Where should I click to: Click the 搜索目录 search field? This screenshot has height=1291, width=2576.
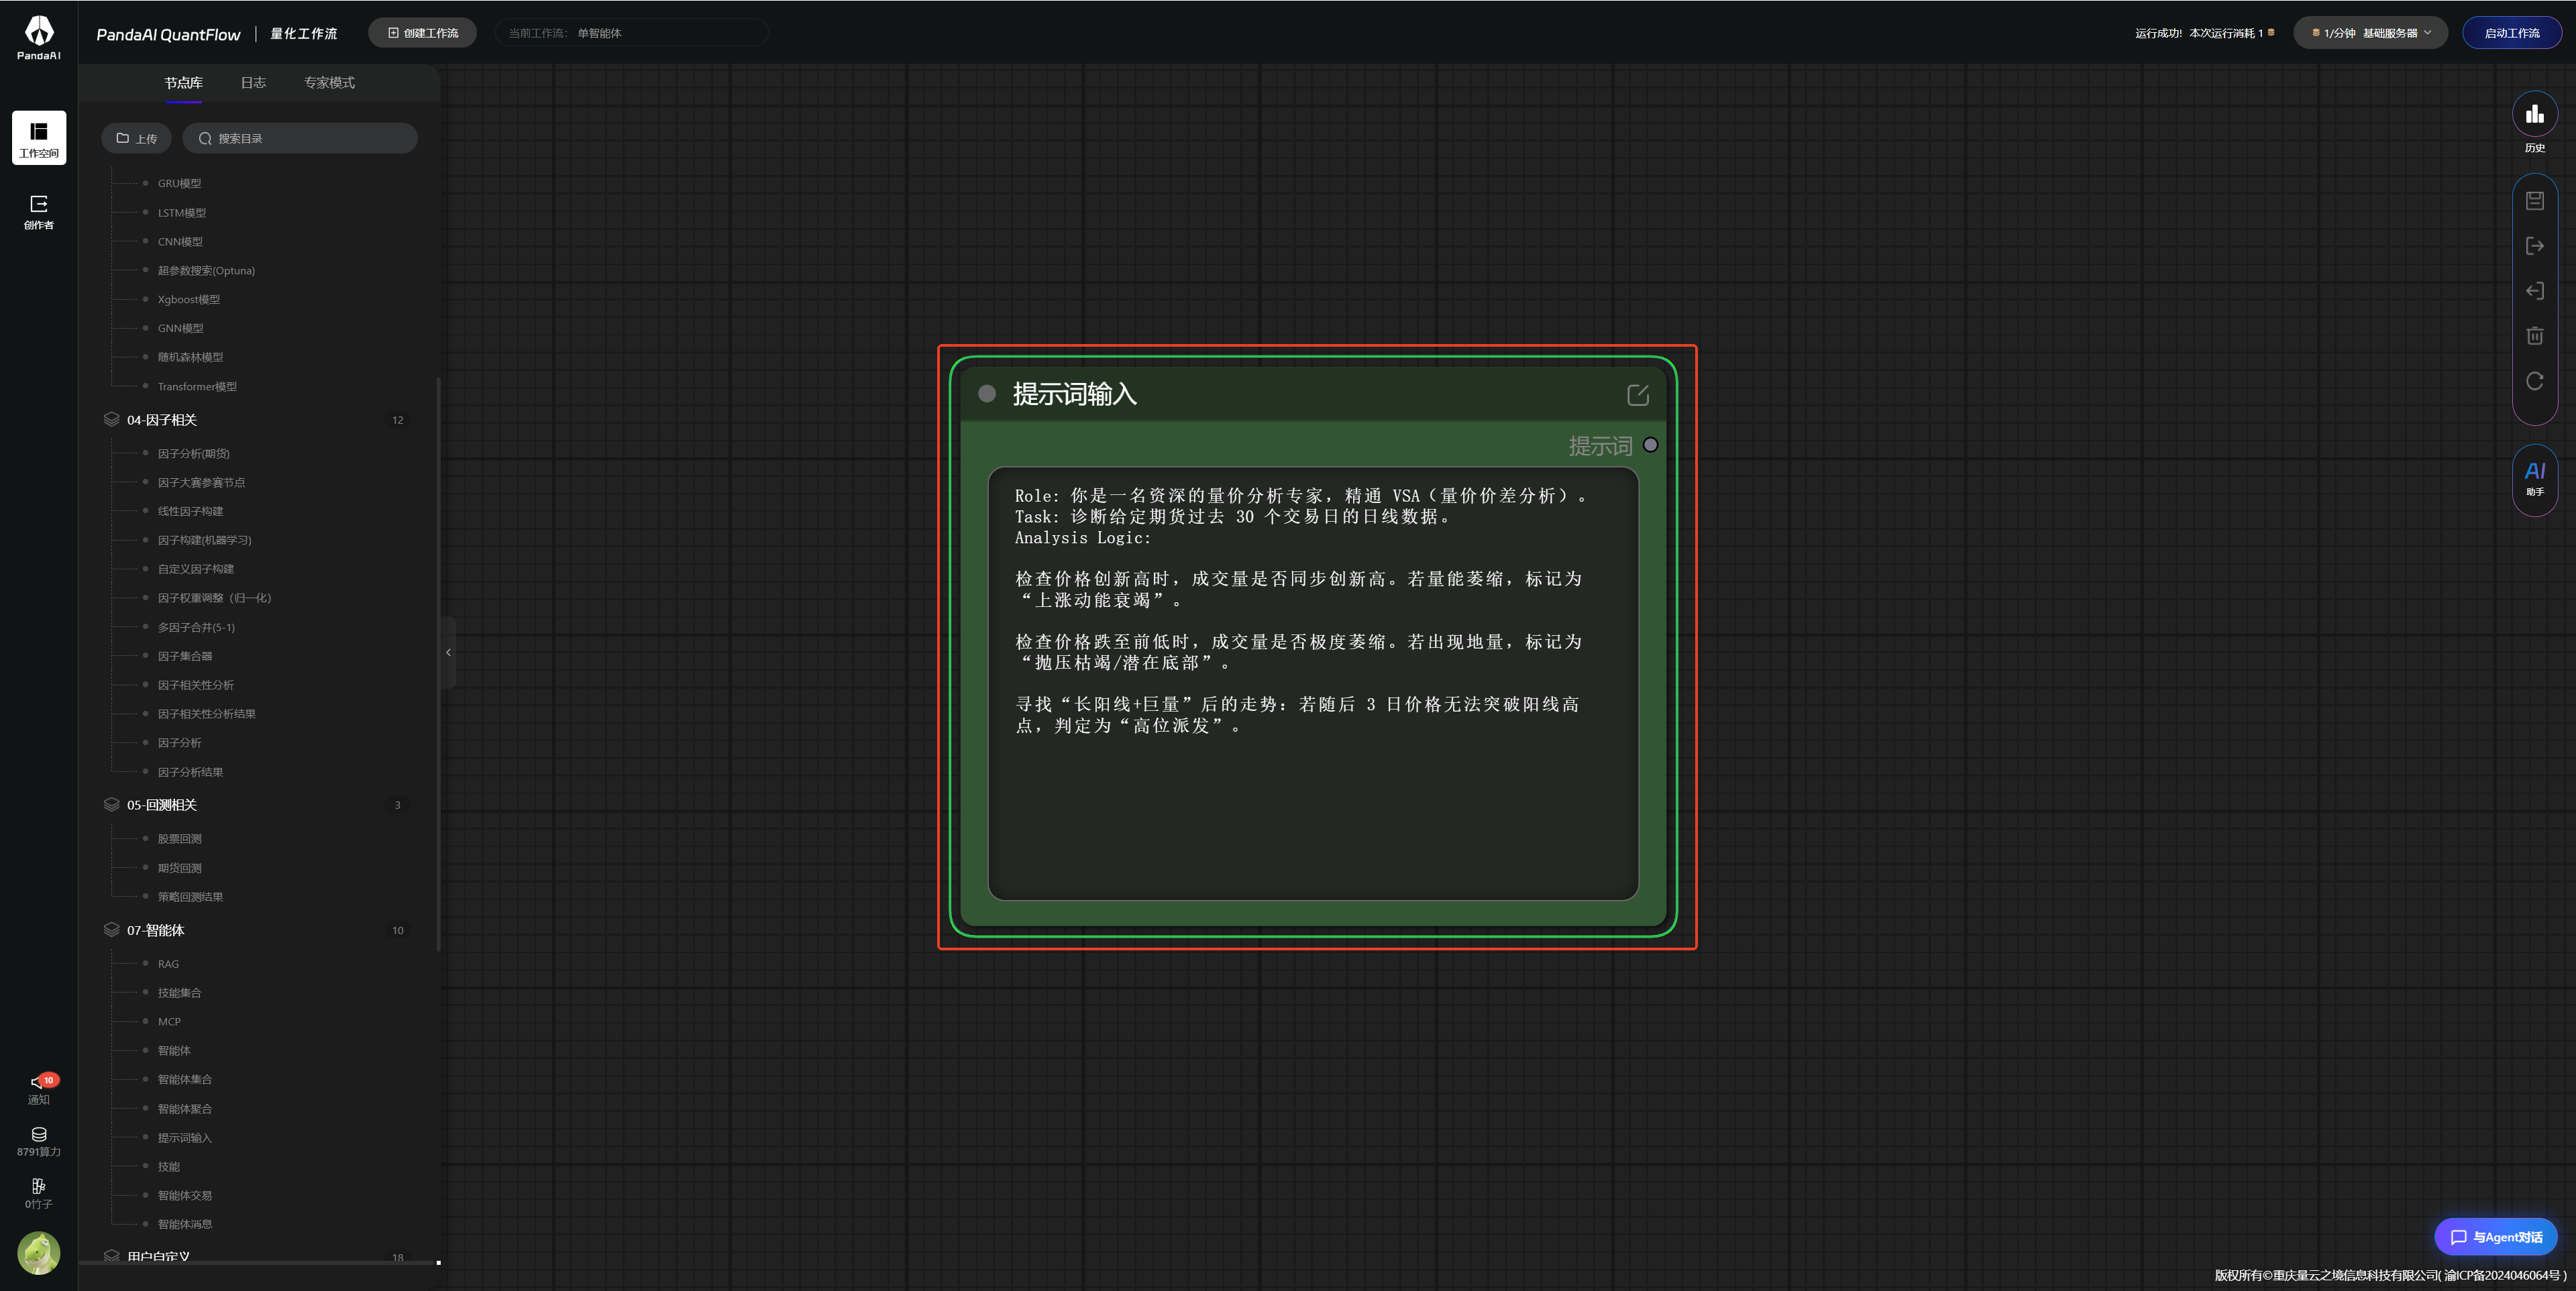click(x=300, y=139)
